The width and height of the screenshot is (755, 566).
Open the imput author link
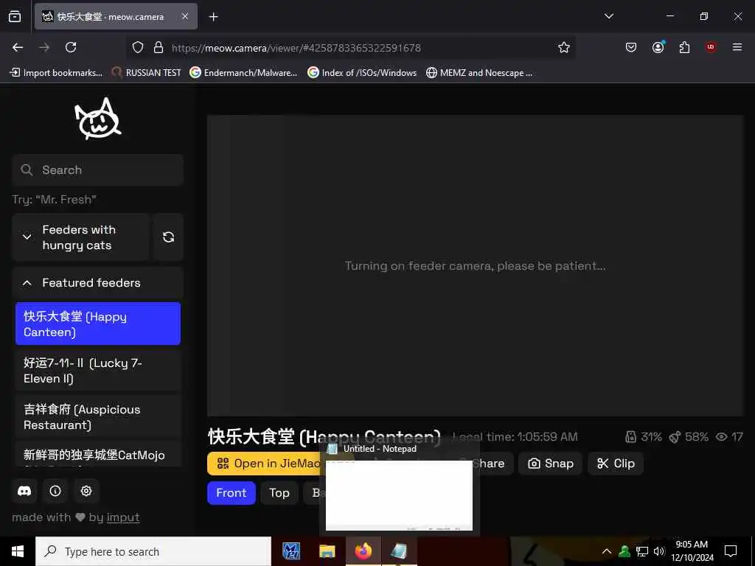123,517
